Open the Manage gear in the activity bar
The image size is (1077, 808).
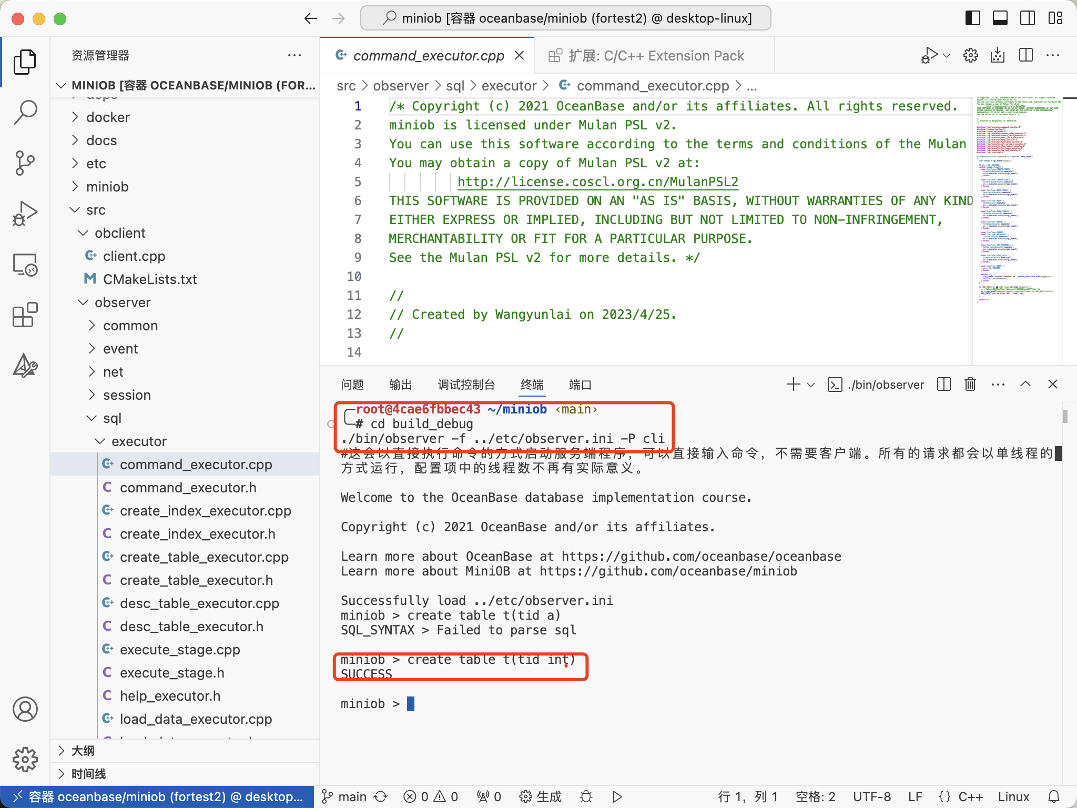pos(25,759)
